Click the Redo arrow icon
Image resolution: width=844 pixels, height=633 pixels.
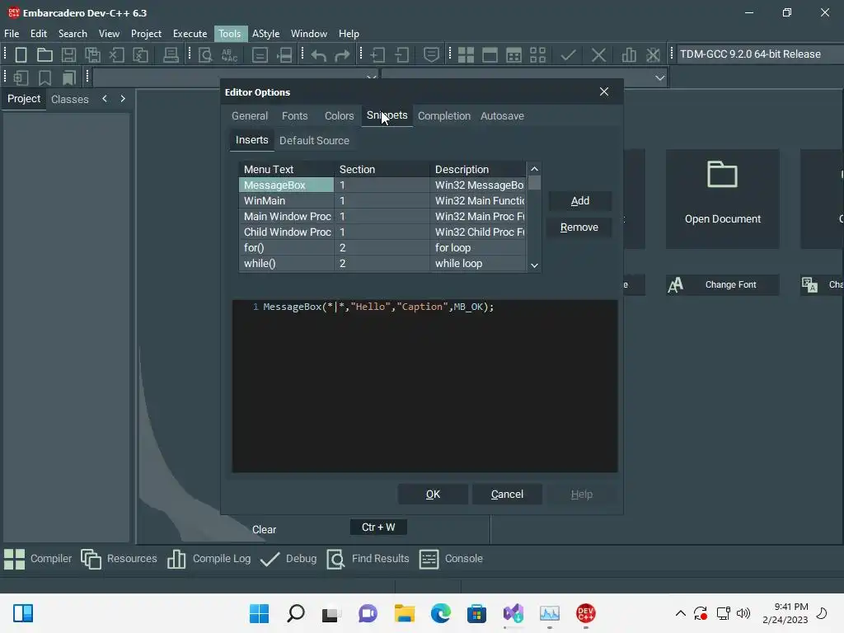coord(342,55)
